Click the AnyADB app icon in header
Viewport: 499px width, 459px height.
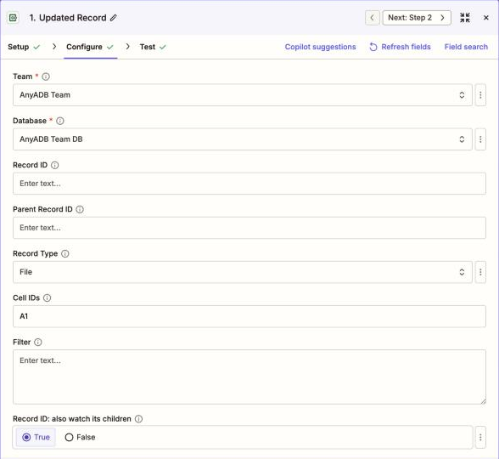pyautogui.click(x=13, y=18)
